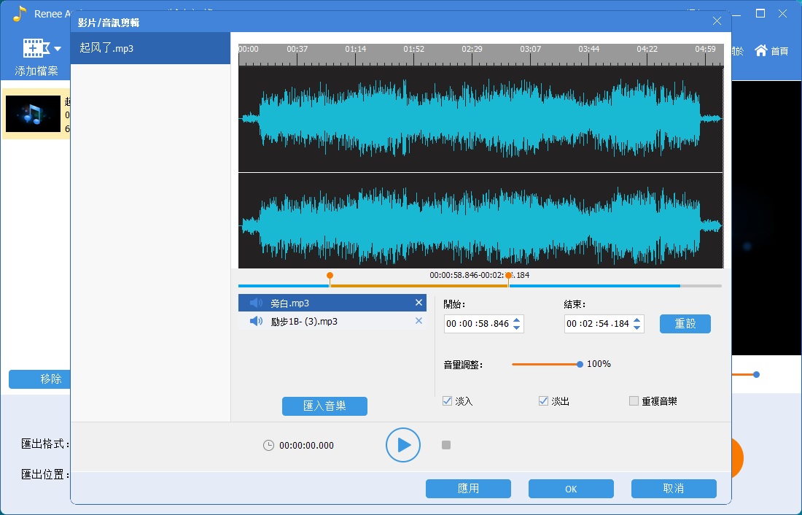Open dropdown arrow next to 添加檔案
This screenshot has height=515, width=802.
pyautogui.click(x=58, y=50)
